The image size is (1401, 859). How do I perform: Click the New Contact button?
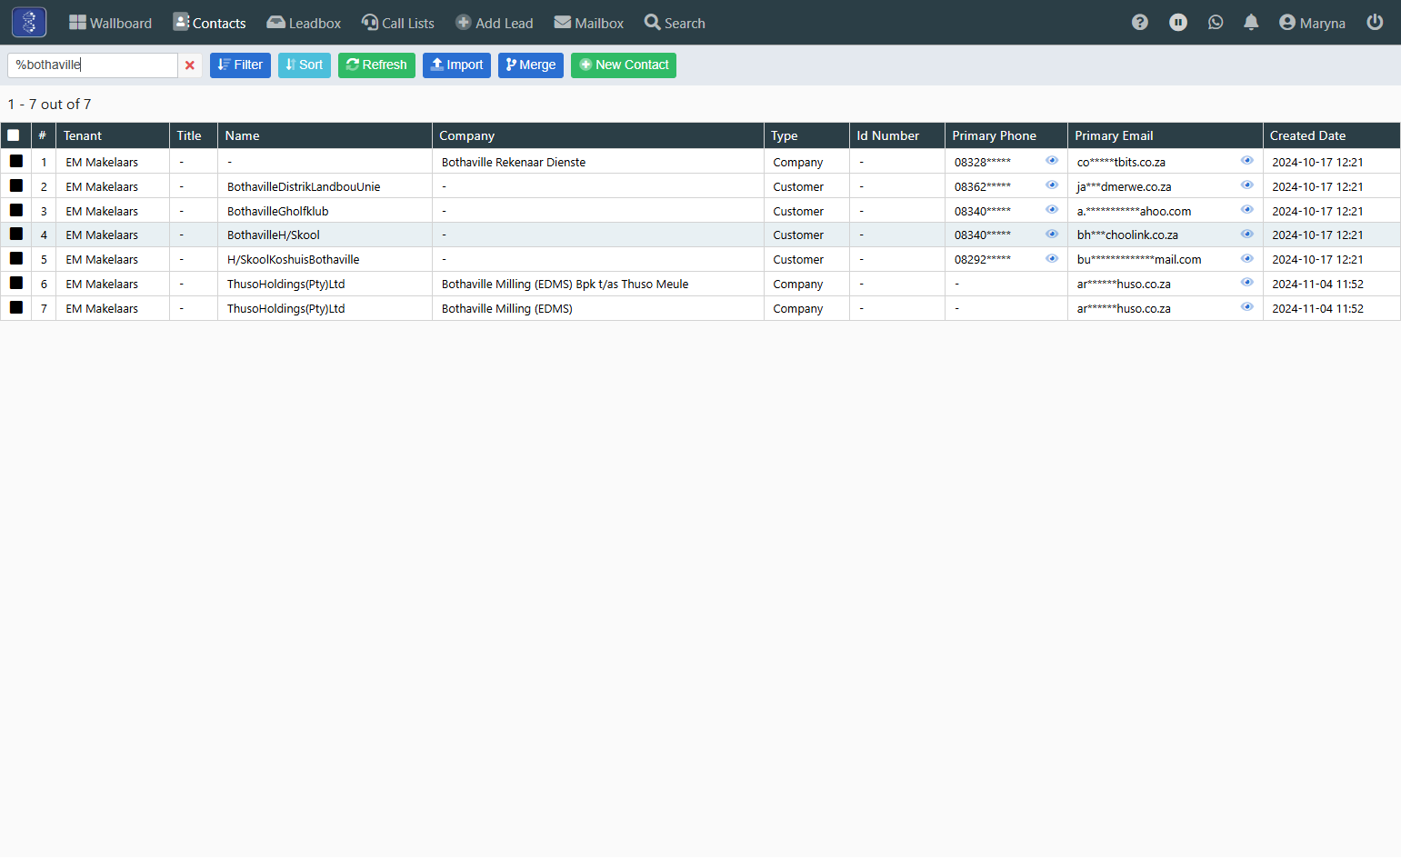(x=624, y=65)
